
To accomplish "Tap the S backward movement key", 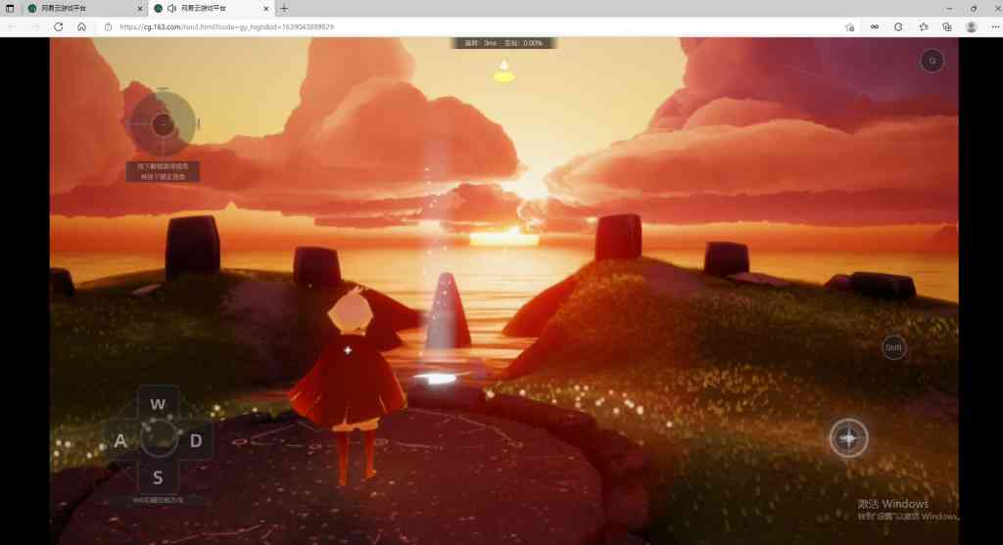I will point(158,477).
